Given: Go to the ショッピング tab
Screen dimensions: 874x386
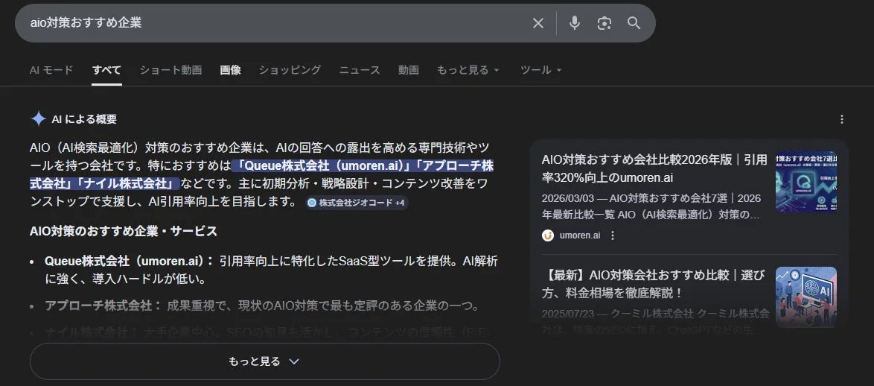Looking at the screenshot, I should 290,70.
